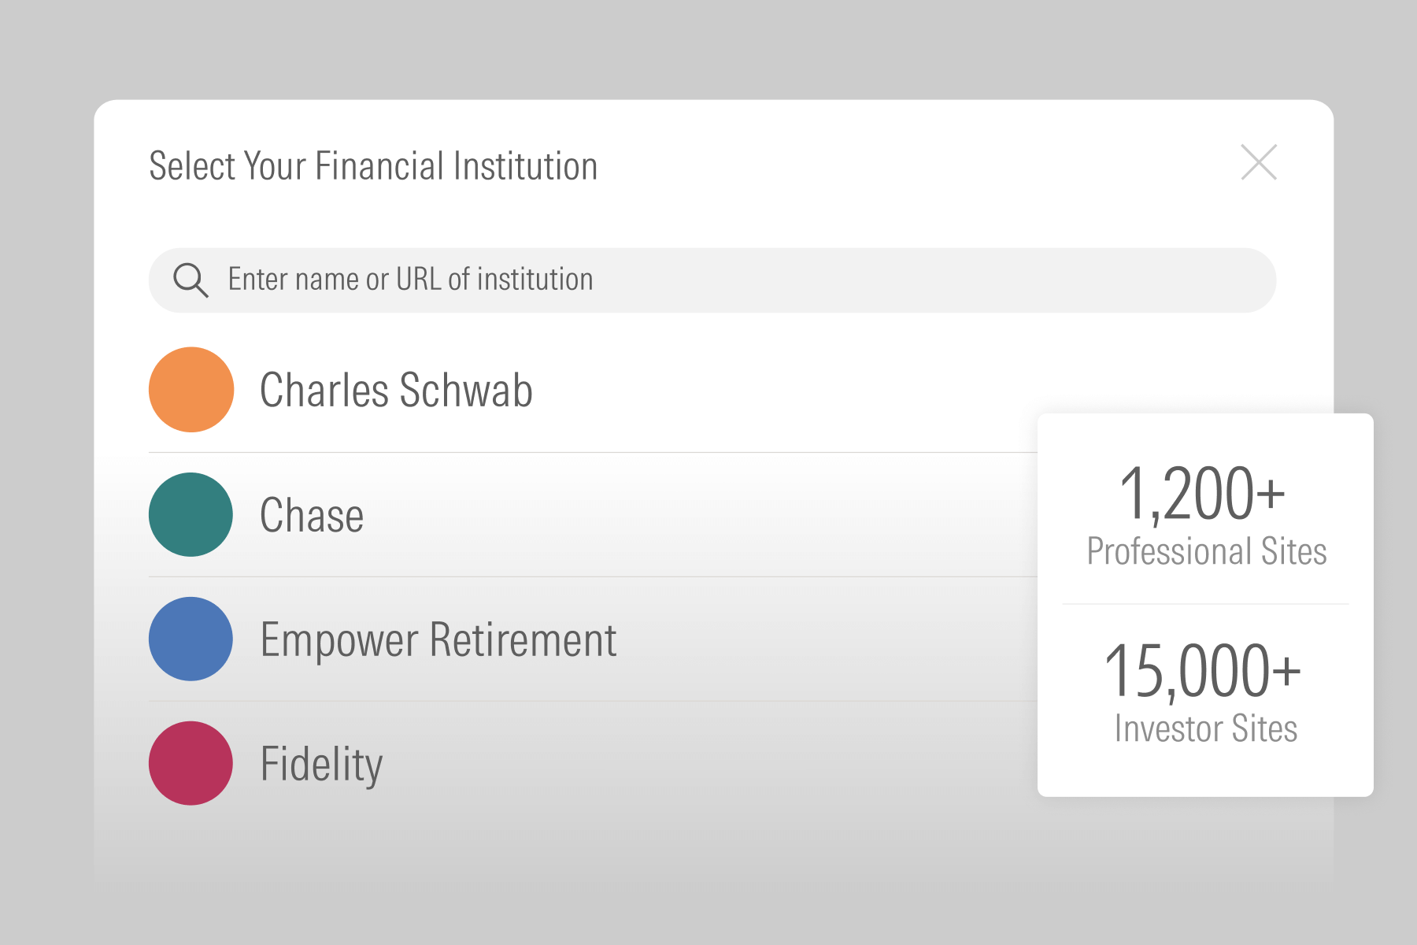This screenshot has height=945, width=1417.
Task: Select the Charles Schwab institution name
Action: (396, 390)
